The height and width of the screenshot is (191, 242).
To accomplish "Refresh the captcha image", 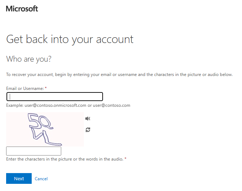I will [x=88, y=130].
